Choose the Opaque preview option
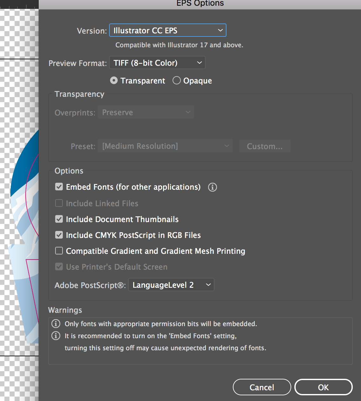 click(177, 81)
